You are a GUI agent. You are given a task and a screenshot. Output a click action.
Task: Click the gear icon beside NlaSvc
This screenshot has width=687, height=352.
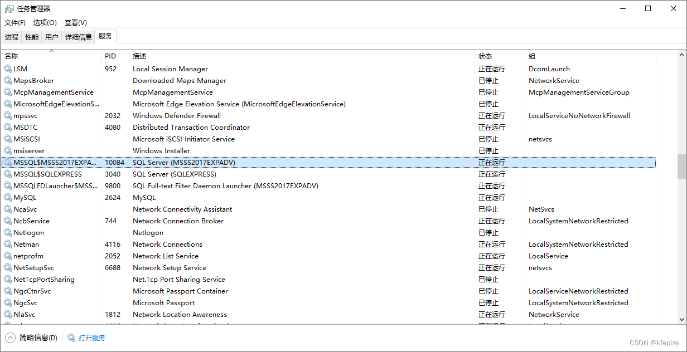click(8, 315)
